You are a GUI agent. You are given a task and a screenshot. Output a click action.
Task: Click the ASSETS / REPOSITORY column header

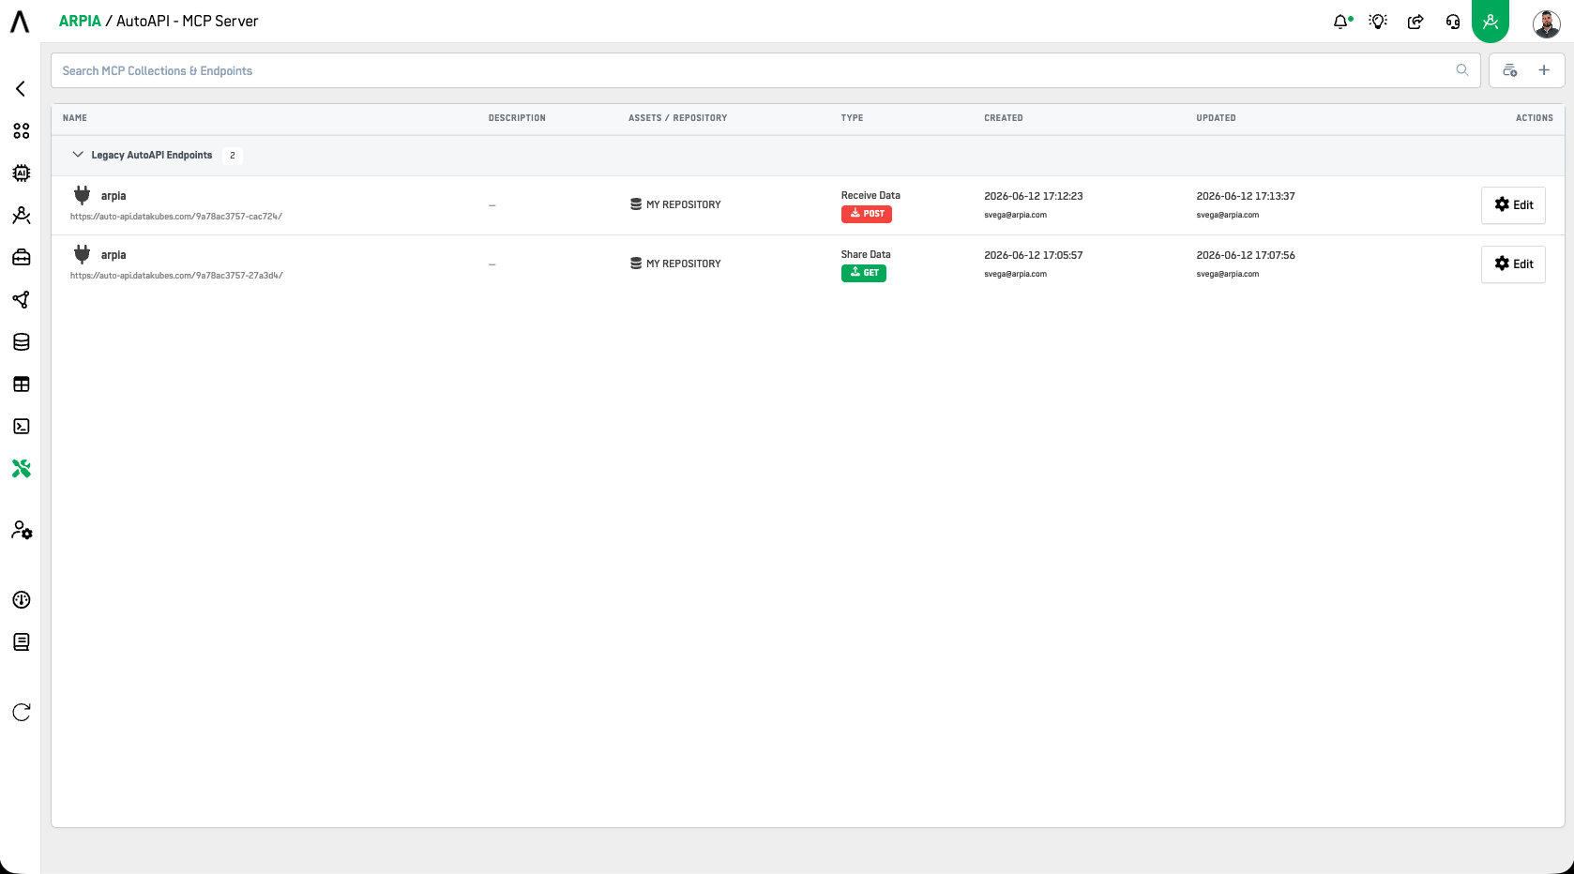pyautogui.click(x=678, y=118)
